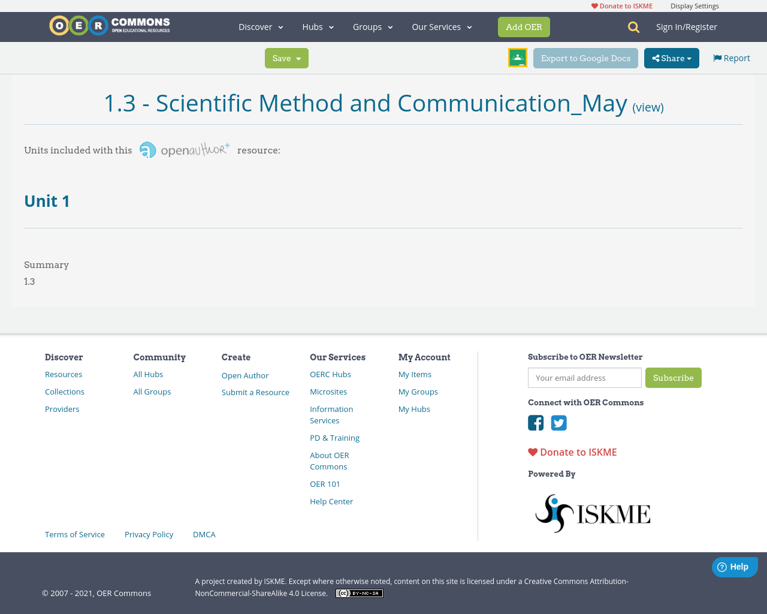This screenshot has width=767, height=614.
Task: Click Export to Google Docs
Action: point(585,58)
